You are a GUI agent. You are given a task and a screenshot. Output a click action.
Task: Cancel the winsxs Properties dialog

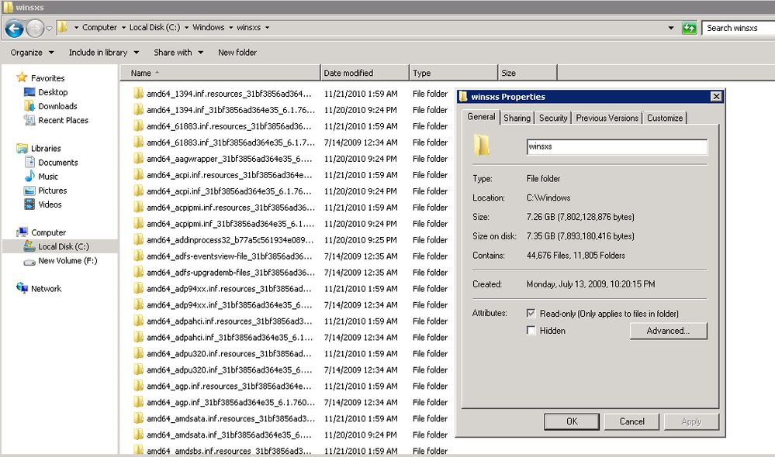pos(632,421)
